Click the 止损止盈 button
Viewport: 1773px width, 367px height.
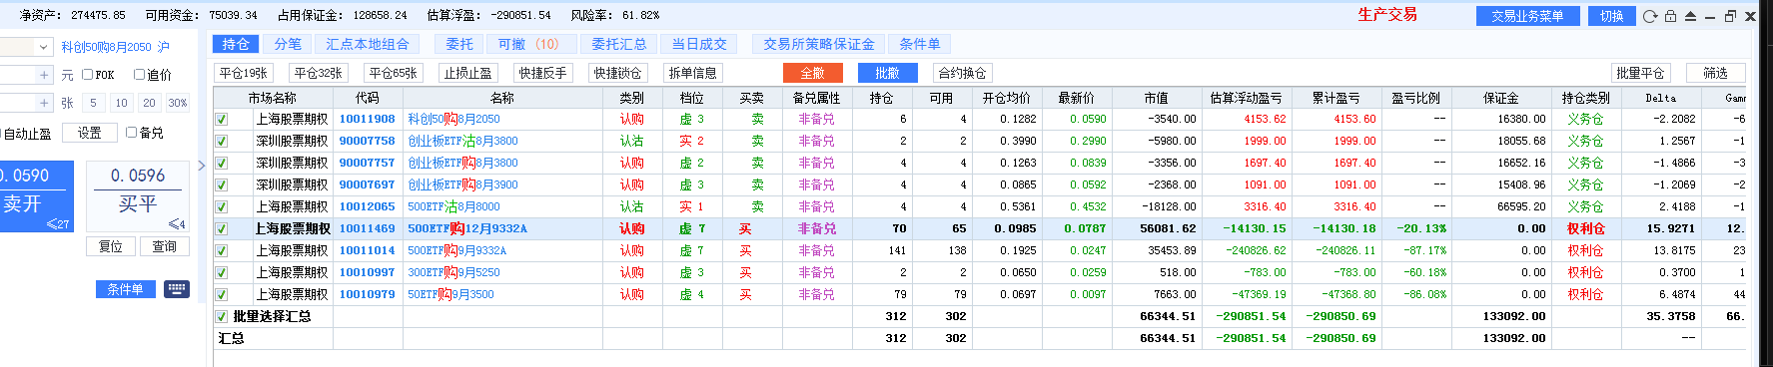click(x=468, y=73)
